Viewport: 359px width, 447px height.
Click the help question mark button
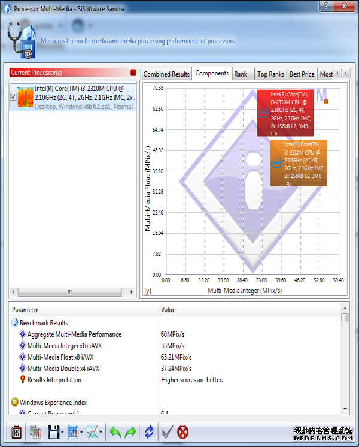pos(326,6)
